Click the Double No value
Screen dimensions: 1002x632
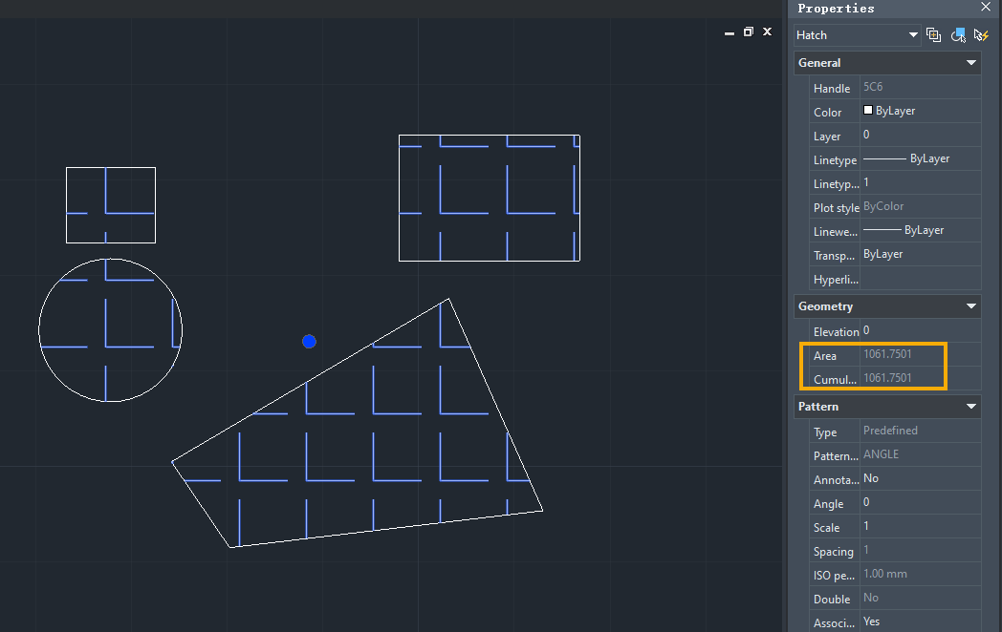[x=871, y=598]
